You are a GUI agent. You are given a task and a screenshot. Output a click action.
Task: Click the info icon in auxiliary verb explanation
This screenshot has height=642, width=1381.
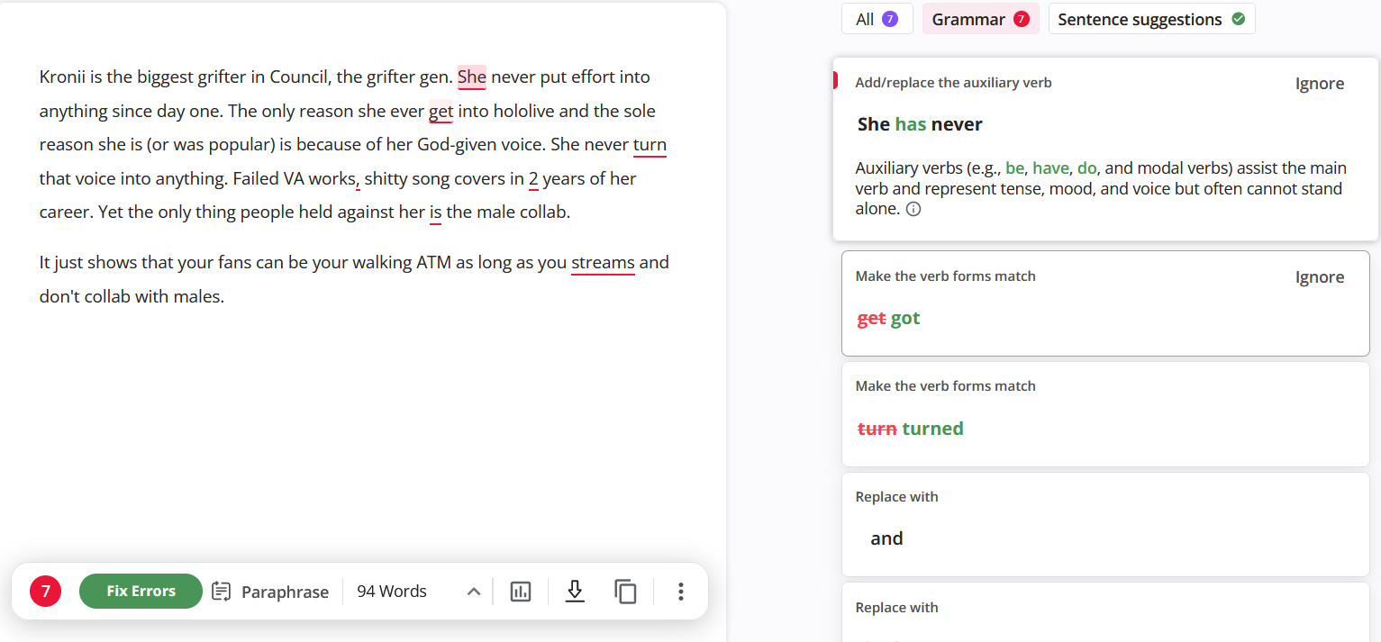(913, 209)
